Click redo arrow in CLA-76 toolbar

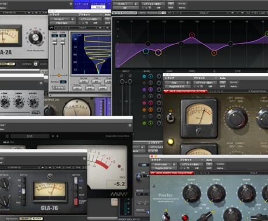click(x=50, y=167)
